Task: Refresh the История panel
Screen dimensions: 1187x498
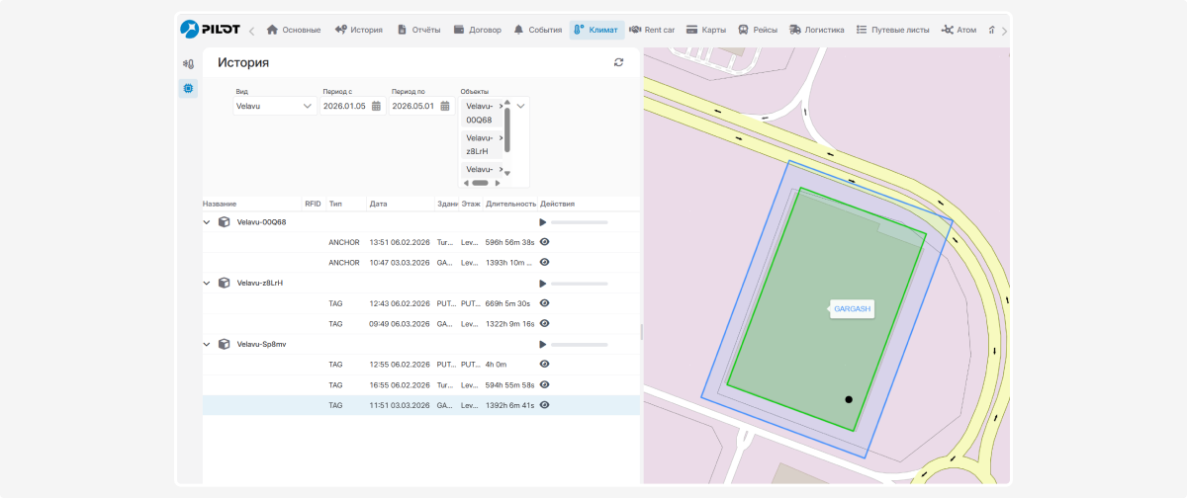Action: pos(619,62)
